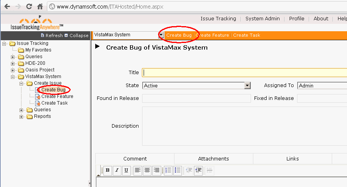The width and height of the screenshot is (347, 187).
Task: Toggle Bold formatting
Action: (108, 170)
